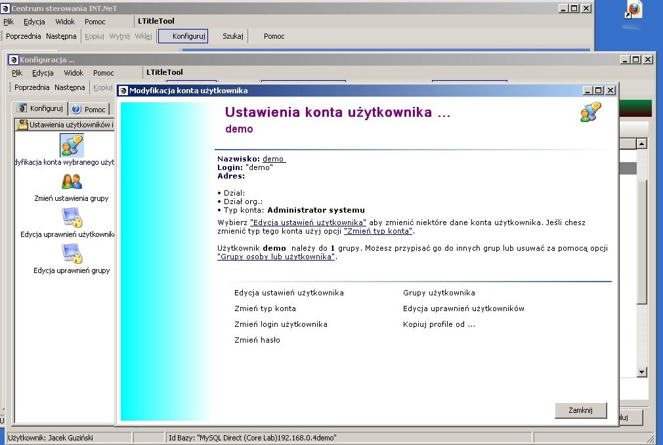Click the Login: "demo" text line
Screen dimensions: 663x445
coord(246,167)
